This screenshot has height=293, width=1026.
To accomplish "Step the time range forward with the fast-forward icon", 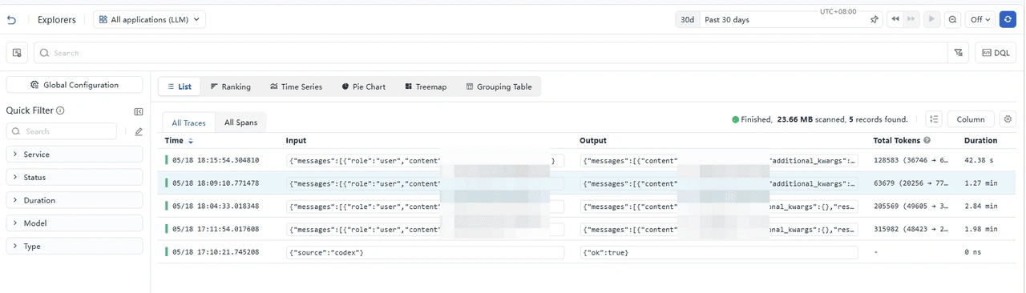I will tap(911, 19).
